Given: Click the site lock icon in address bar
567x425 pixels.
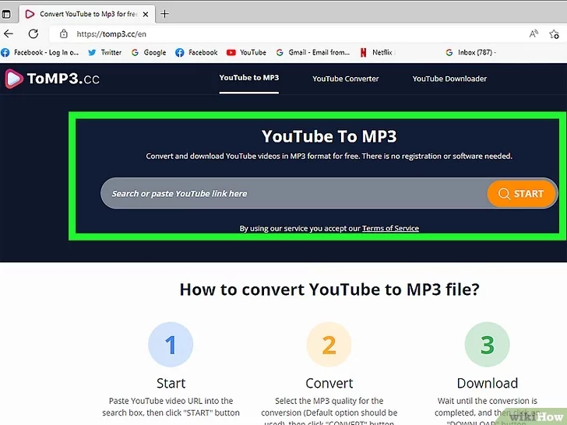Looking at the screenshot, I should click(64, 34).
